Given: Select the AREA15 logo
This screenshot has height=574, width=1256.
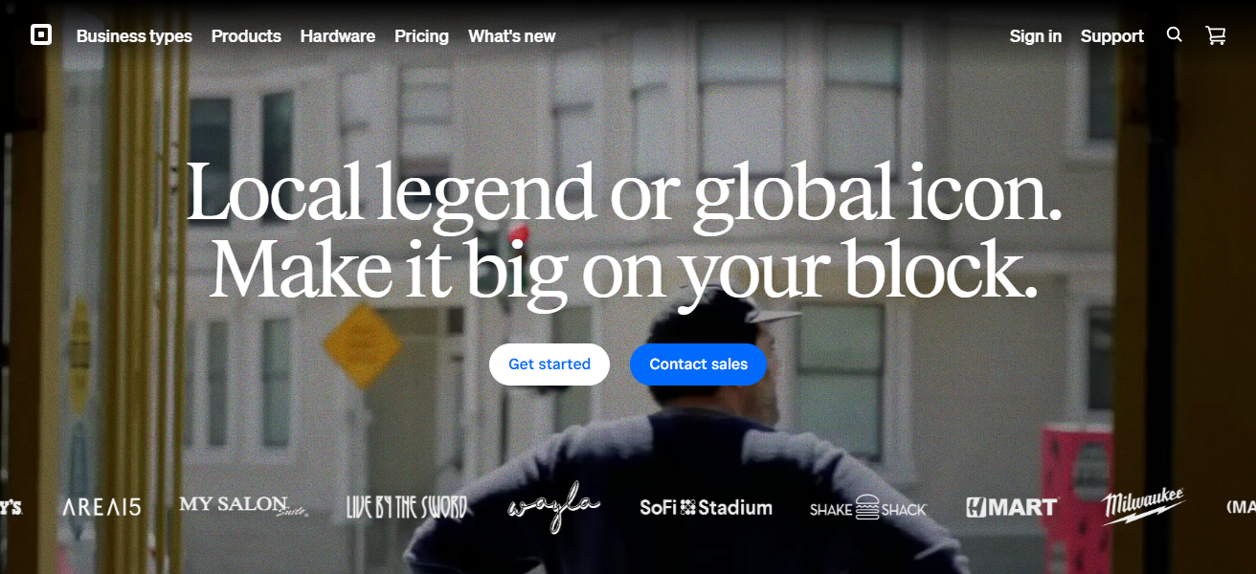Looking at the screenshot, I should pyautogui.click(x=101, y=508).
